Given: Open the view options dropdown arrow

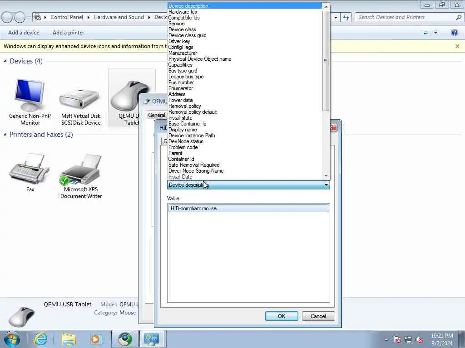Looking at the screenshot, I should point(435,33).
